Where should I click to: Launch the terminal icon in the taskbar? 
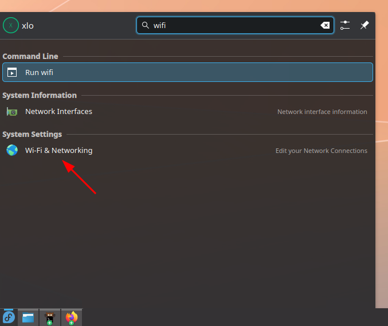pos(50,318)
